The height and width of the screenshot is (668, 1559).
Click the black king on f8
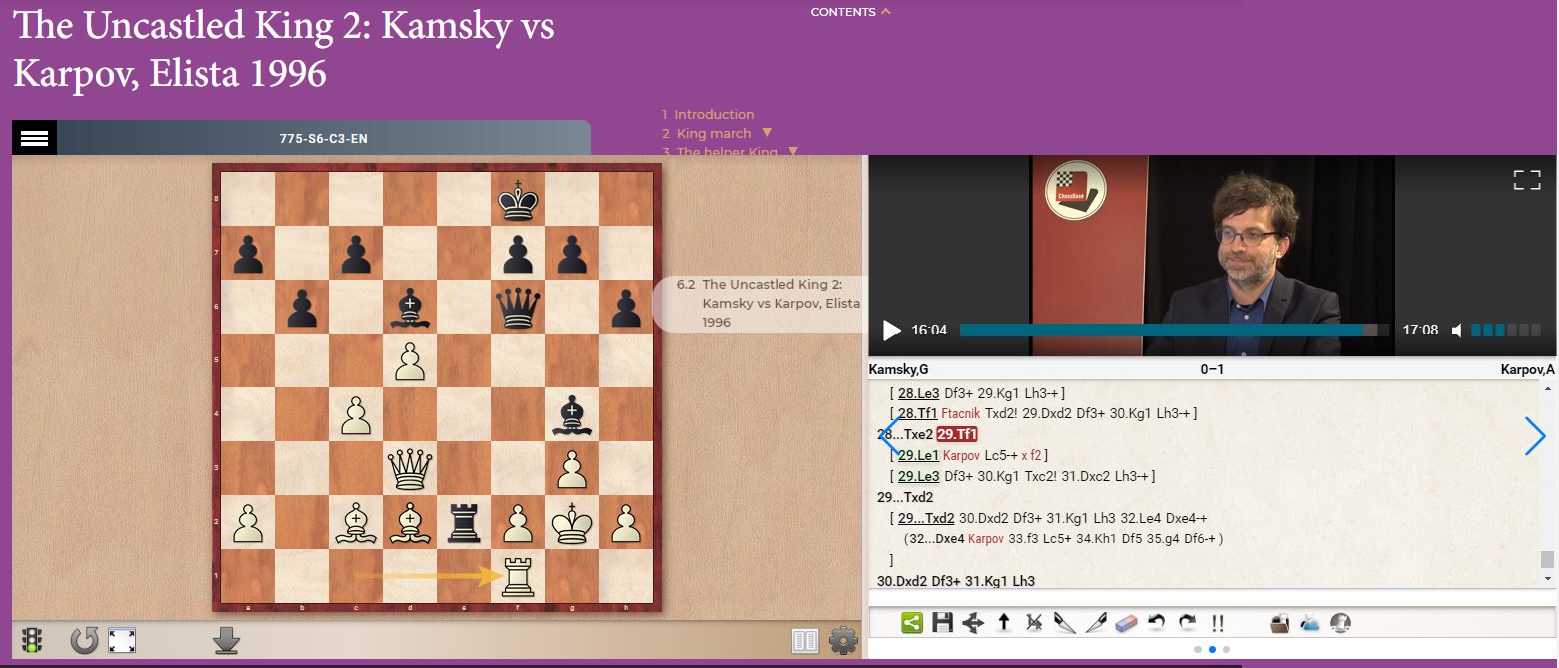point(518,202)
